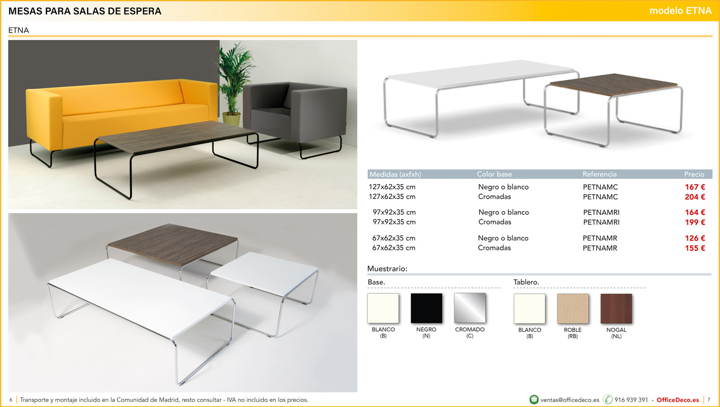Select the 126 € price
Image resolution: width=720 pixels, height=407 pixels.
coord(695,238)
